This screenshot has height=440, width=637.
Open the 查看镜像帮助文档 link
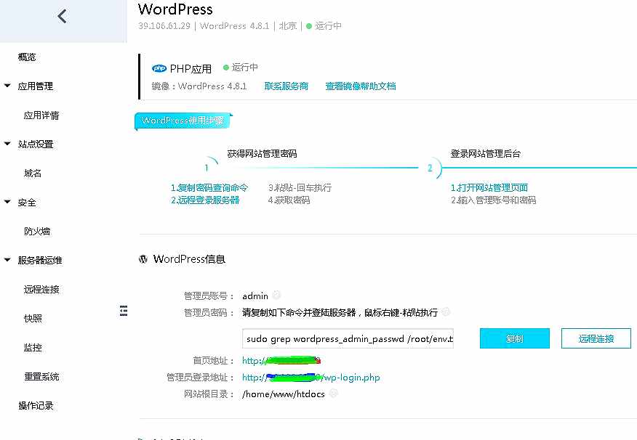pyautogui.click(x=361, y=86)
